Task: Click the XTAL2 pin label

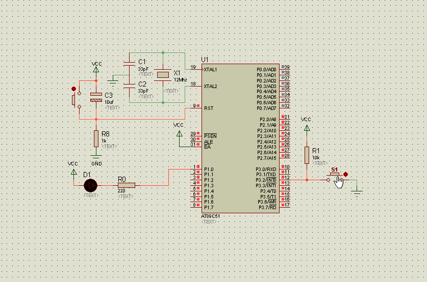Action: (210, 87)
